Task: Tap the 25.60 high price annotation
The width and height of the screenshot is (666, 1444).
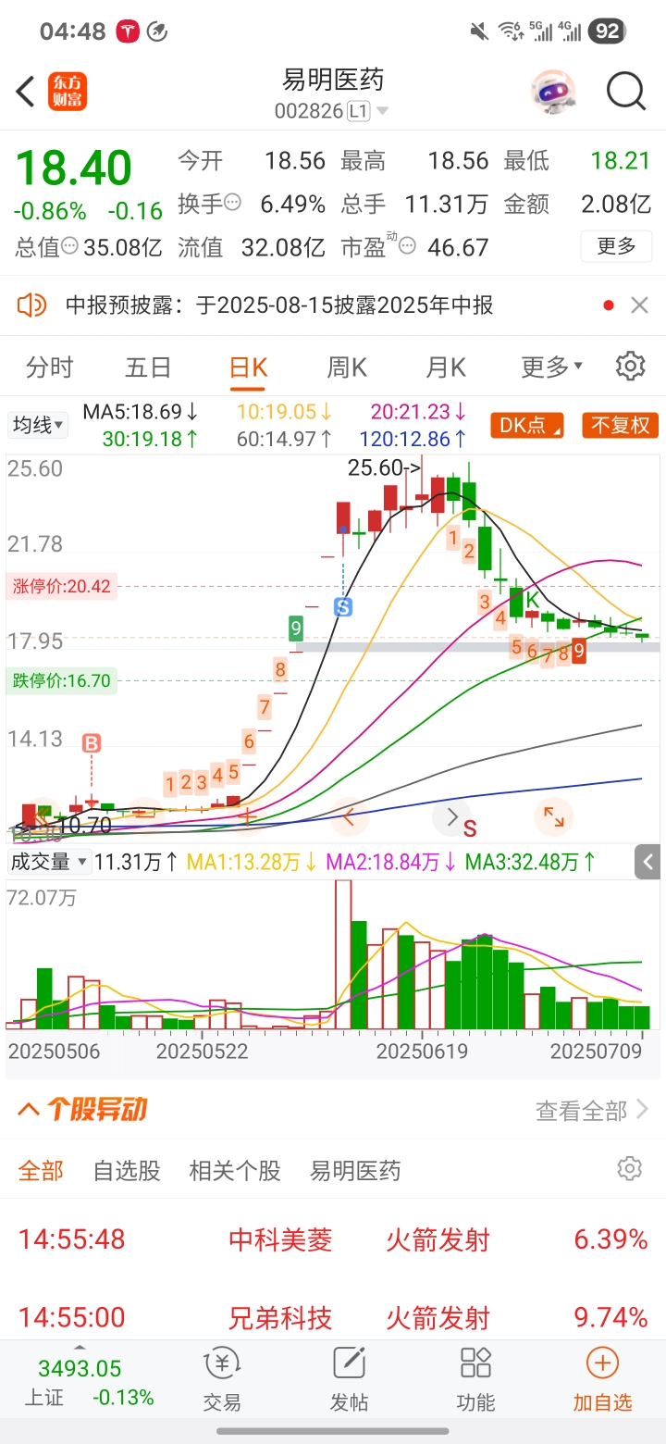Action: [384, 468]
